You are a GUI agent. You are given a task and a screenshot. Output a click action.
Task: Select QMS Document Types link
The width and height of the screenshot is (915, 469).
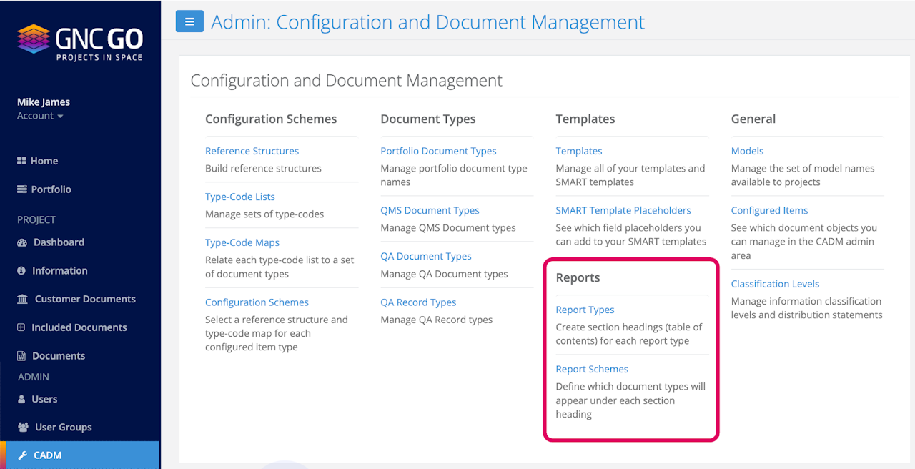[x=430, y=210]
